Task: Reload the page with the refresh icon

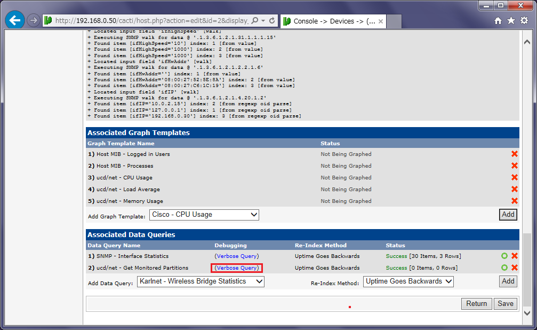Action: pos(272,21)
